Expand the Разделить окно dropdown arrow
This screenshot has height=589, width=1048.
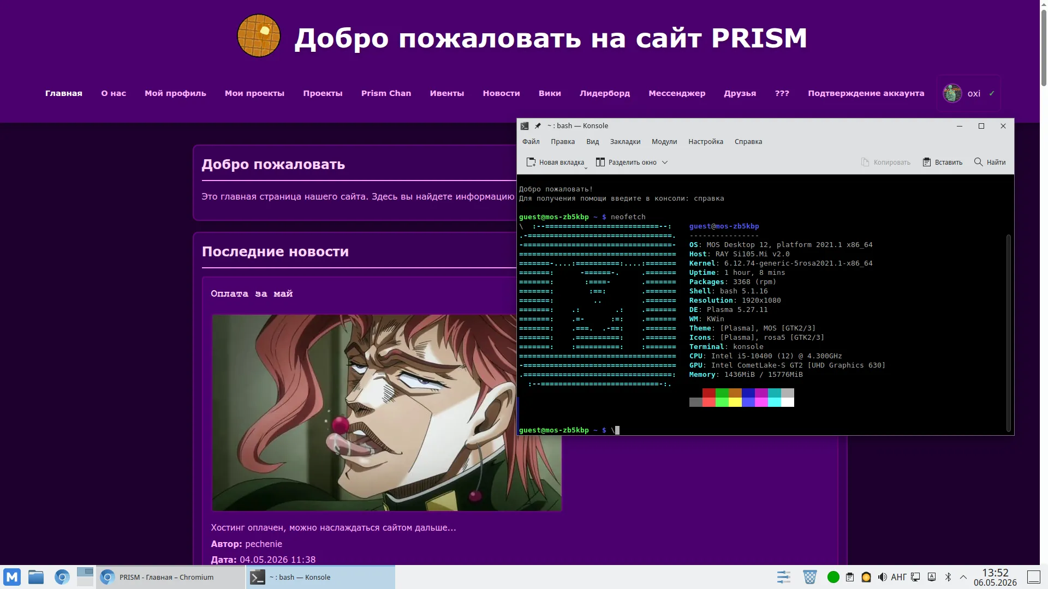pyautogui.click(x=665, y=163)
